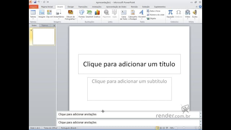The width and height of the screenshot is (231, 130).
Task: Open PowerPoint help question mark icon
Action: click(200, 6)
